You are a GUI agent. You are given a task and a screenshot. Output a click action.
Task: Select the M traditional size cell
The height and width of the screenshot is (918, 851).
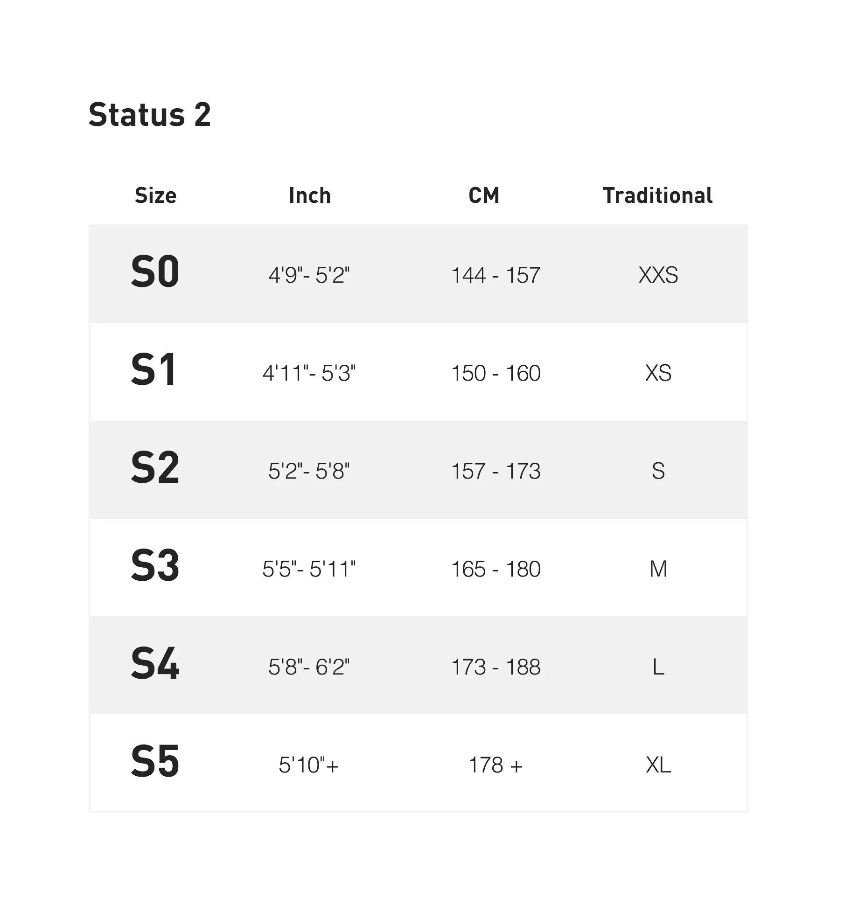point(658,569)
